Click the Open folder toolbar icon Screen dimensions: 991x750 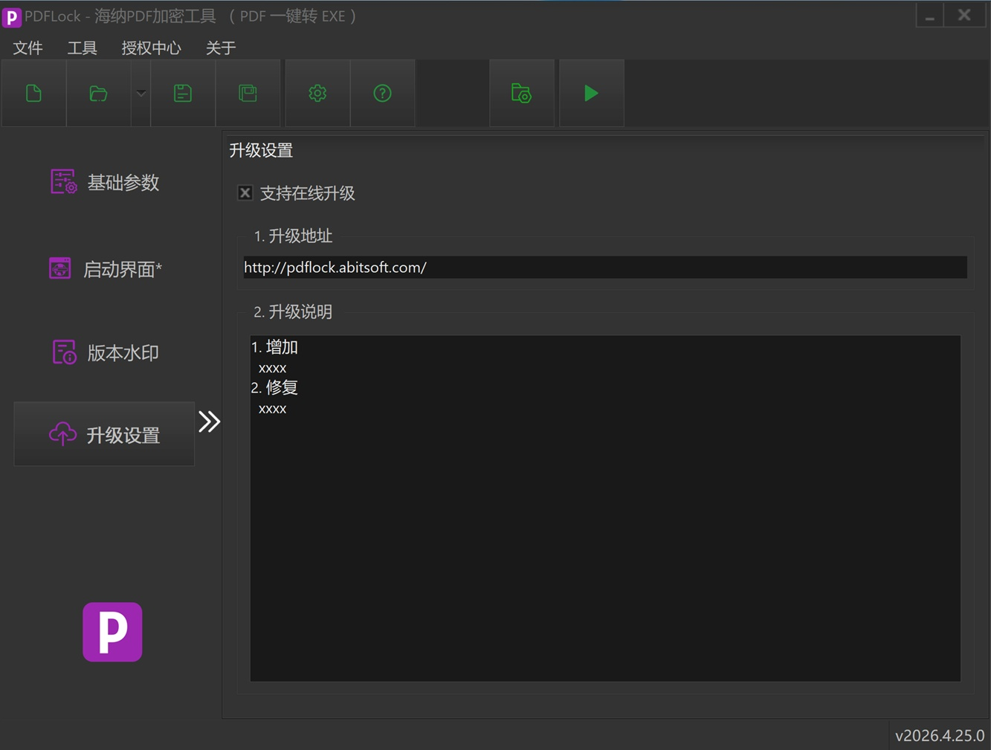point(98,93)
